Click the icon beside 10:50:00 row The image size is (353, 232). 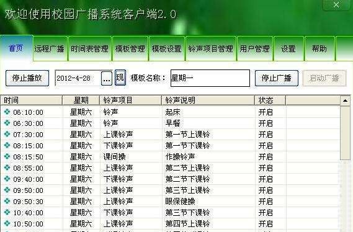(x=7, y=223)
